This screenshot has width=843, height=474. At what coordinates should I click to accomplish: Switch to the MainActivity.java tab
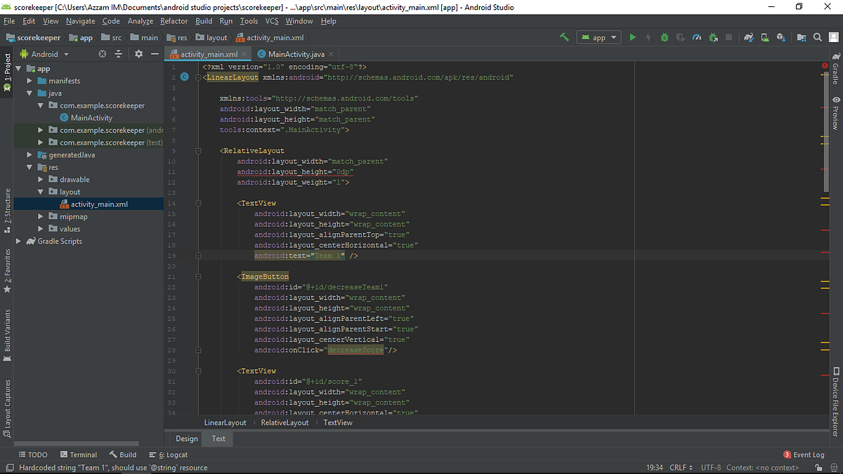[x=296, y=53]
